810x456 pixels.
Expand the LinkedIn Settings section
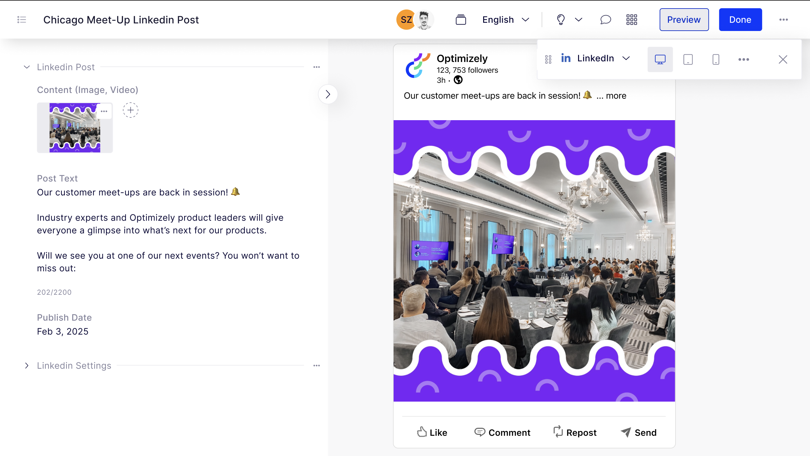click(26, 365)
